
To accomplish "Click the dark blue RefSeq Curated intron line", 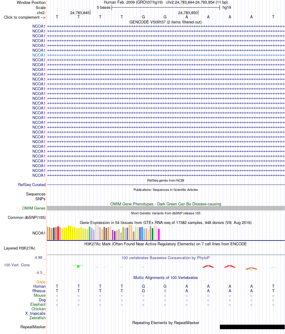I will [x=166, y=185].
